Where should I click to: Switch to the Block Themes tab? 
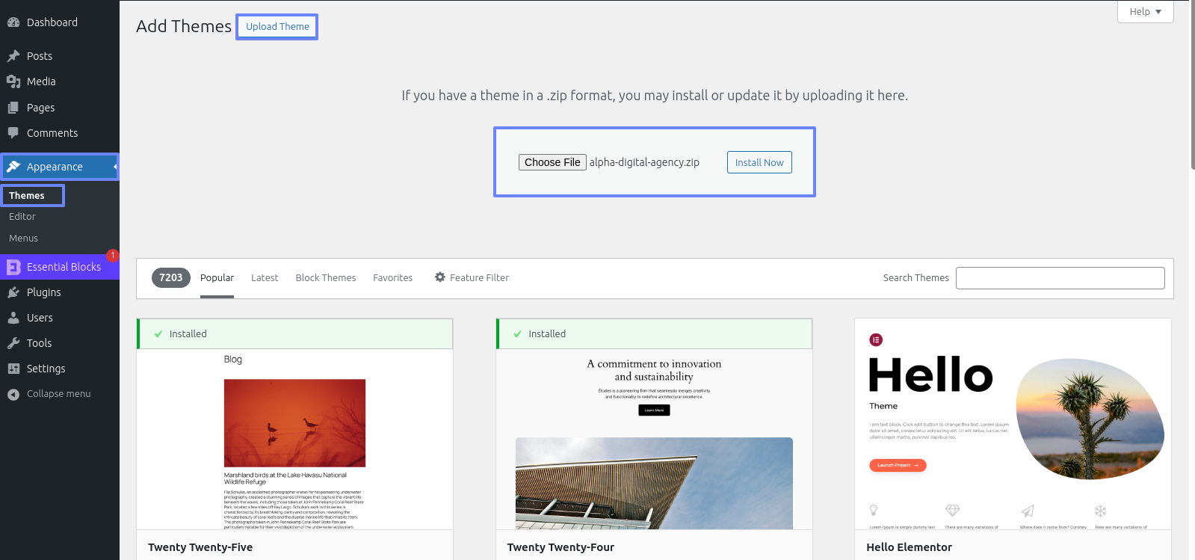point(326,278)
